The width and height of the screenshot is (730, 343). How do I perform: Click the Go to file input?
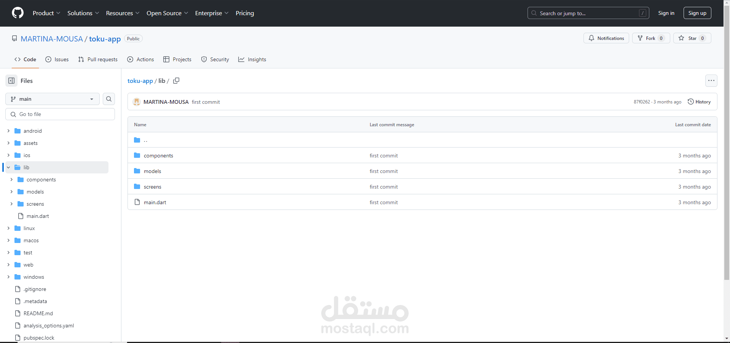tap(60, 114)
